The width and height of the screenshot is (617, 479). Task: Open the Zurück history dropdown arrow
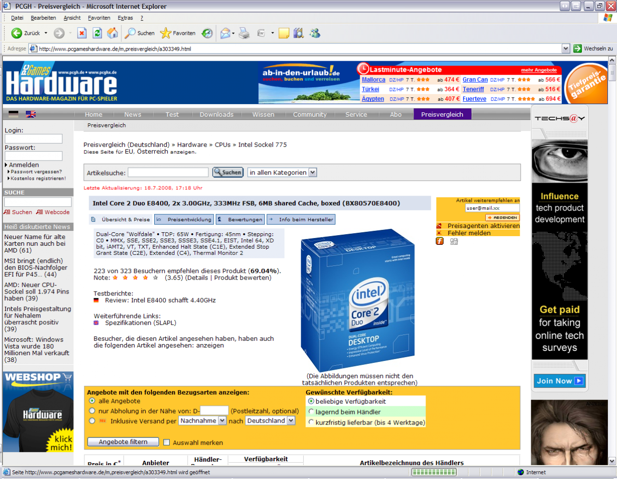pyautogui.click(x=46, y=33)
